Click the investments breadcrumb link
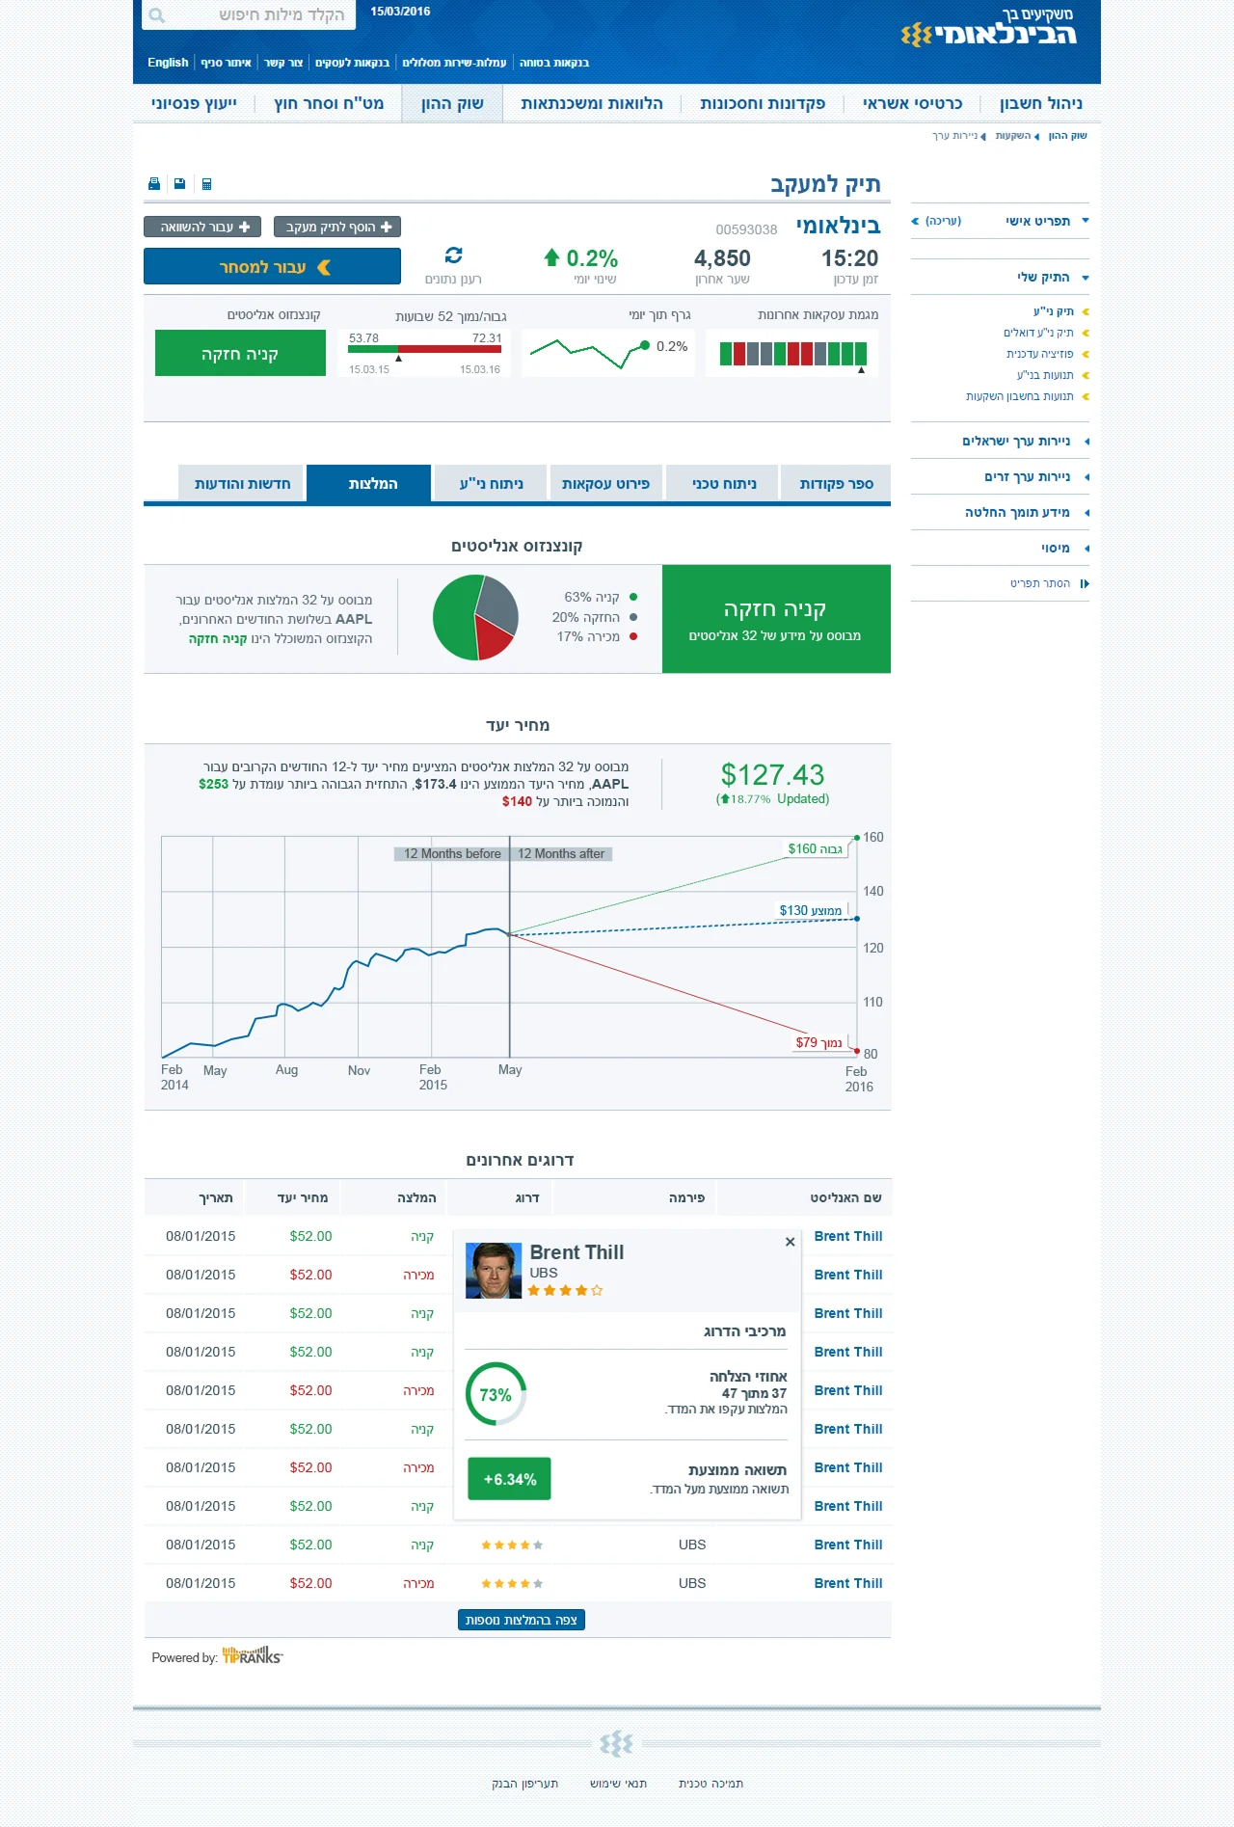The image size is (1234, 1827). [x=1012, y=136]
